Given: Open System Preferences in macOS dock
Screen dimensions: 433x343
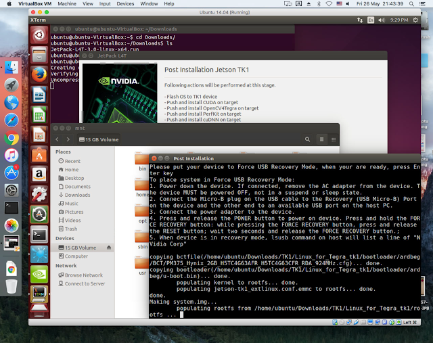Looking at the screenshot, I should coord(12,190).
